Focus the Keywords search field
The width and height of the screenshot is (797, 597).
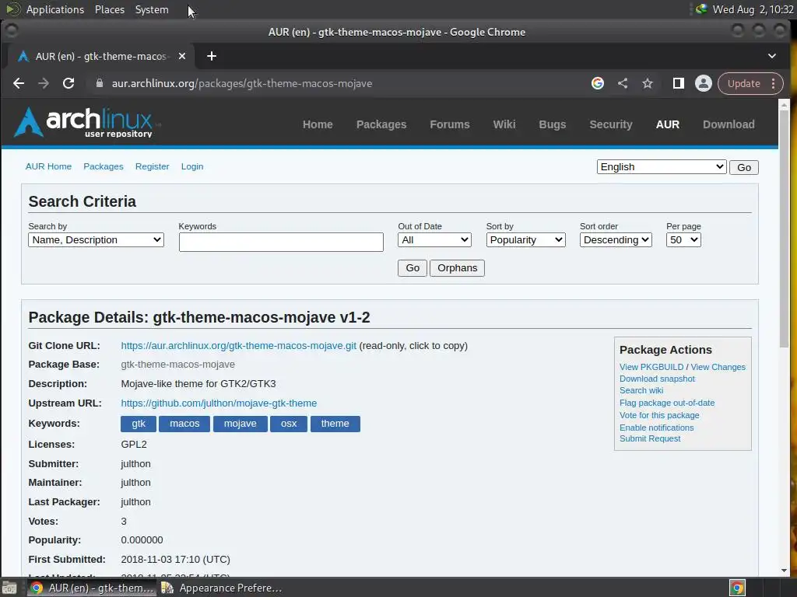pos(281,243)
